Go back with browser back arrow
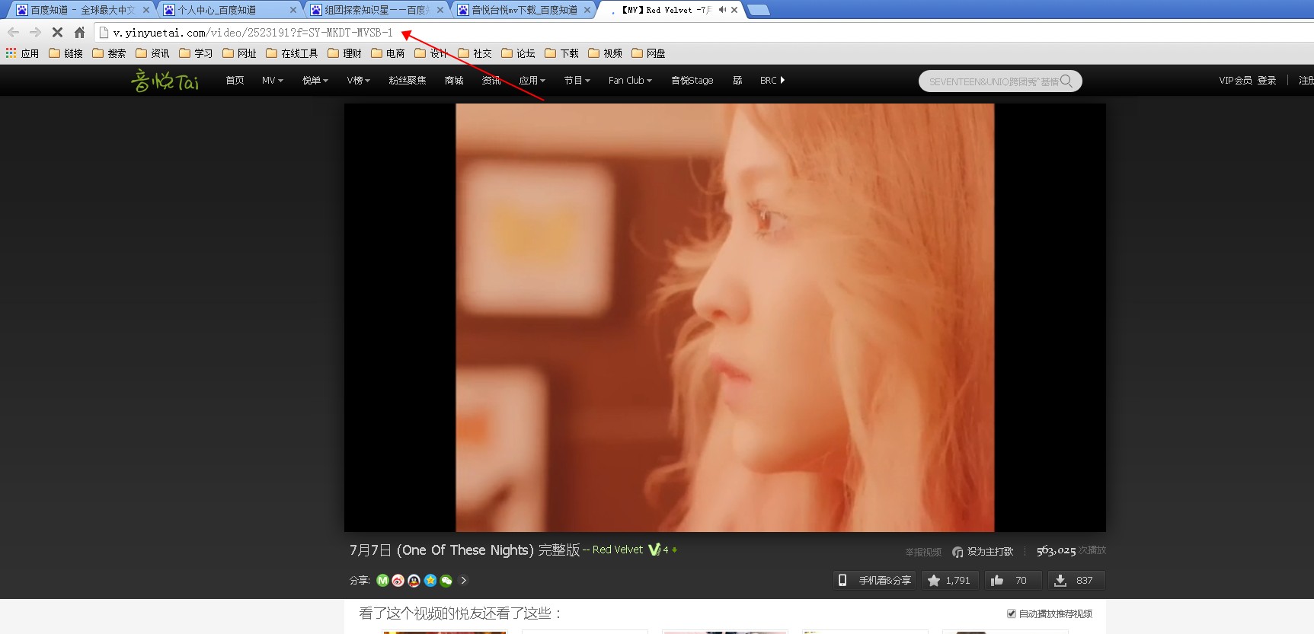 click(x=13, y=33)
